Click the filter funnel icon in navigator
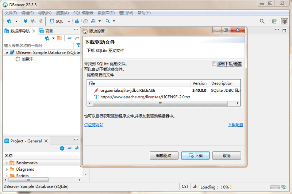The image size is (292, 194). tap(78, 45)
